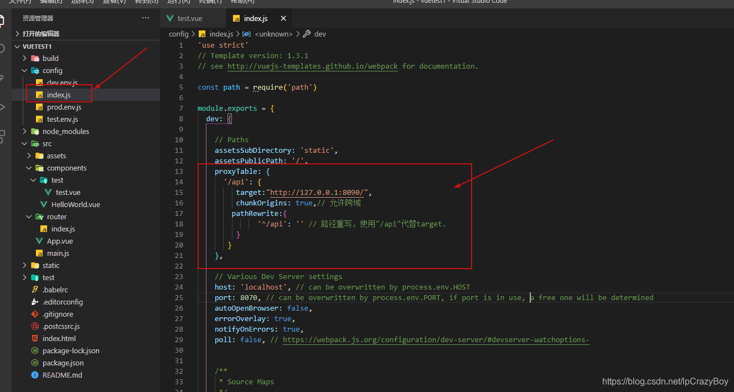Image resolution: width=734 pixels, height=392 pixels.
Task: Expand the assets folder
Action: 29,156
